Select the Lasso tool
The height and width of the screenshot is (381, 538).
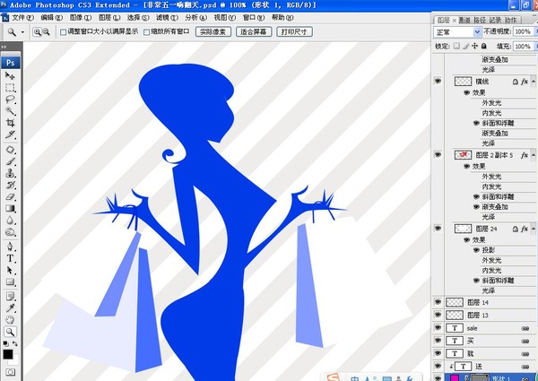point(10,100)
